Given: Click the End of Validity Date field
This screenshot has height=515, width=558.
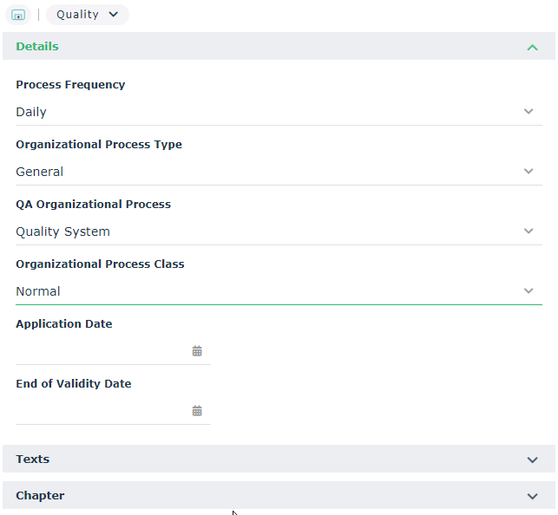Looking at the screenshot, I should click(100, 411).
